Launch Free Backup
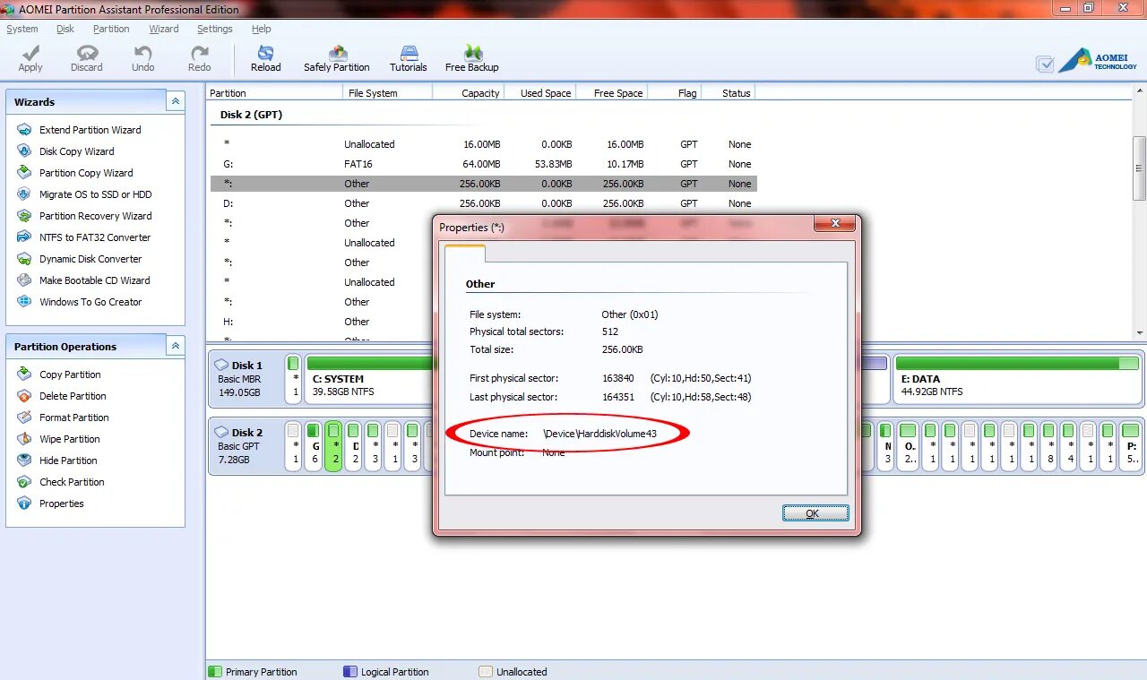Viewport: 1147px width, 680px height. tap(470, 56)
